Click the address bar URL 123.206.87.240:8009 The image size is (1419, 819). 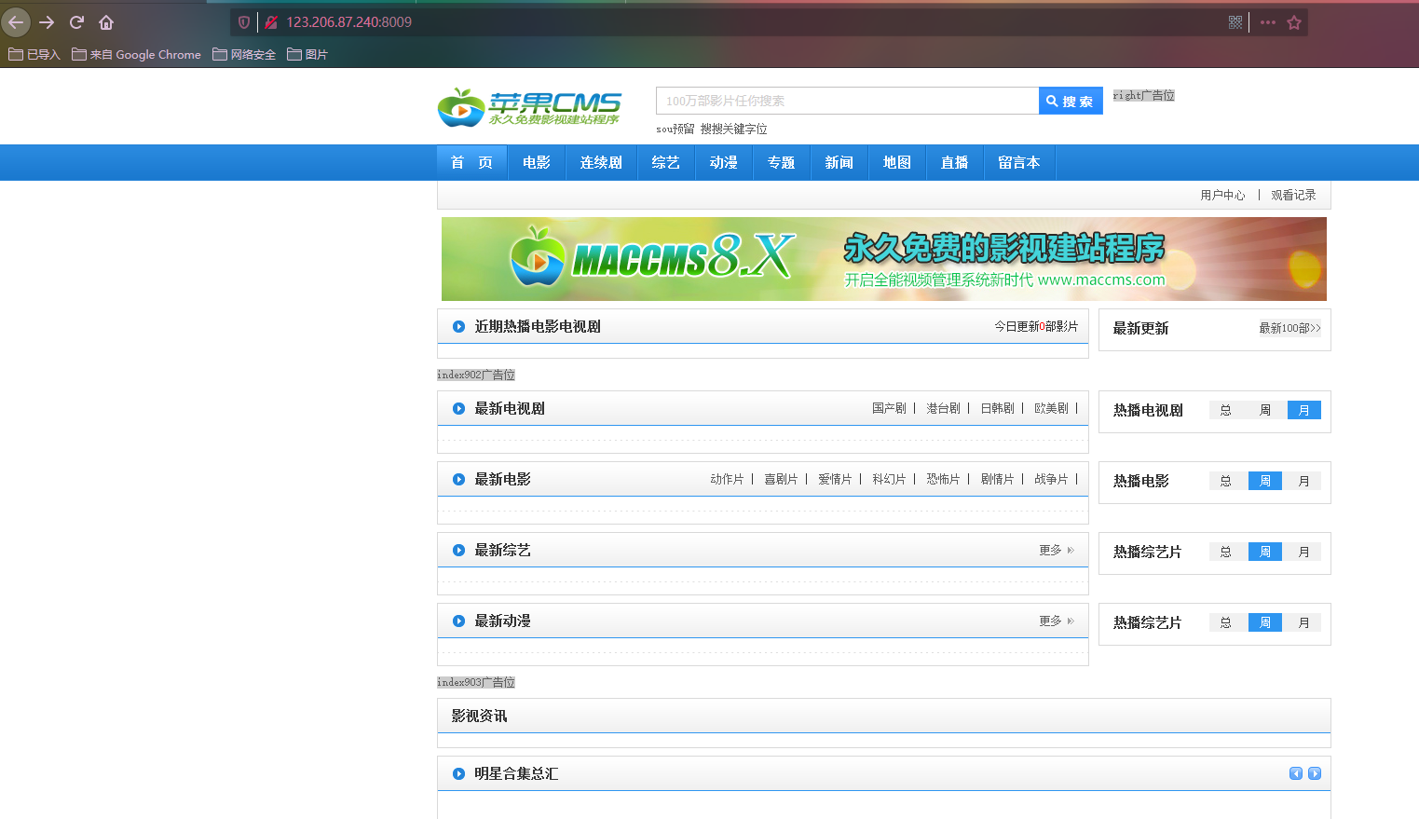[x=348, y=22]
